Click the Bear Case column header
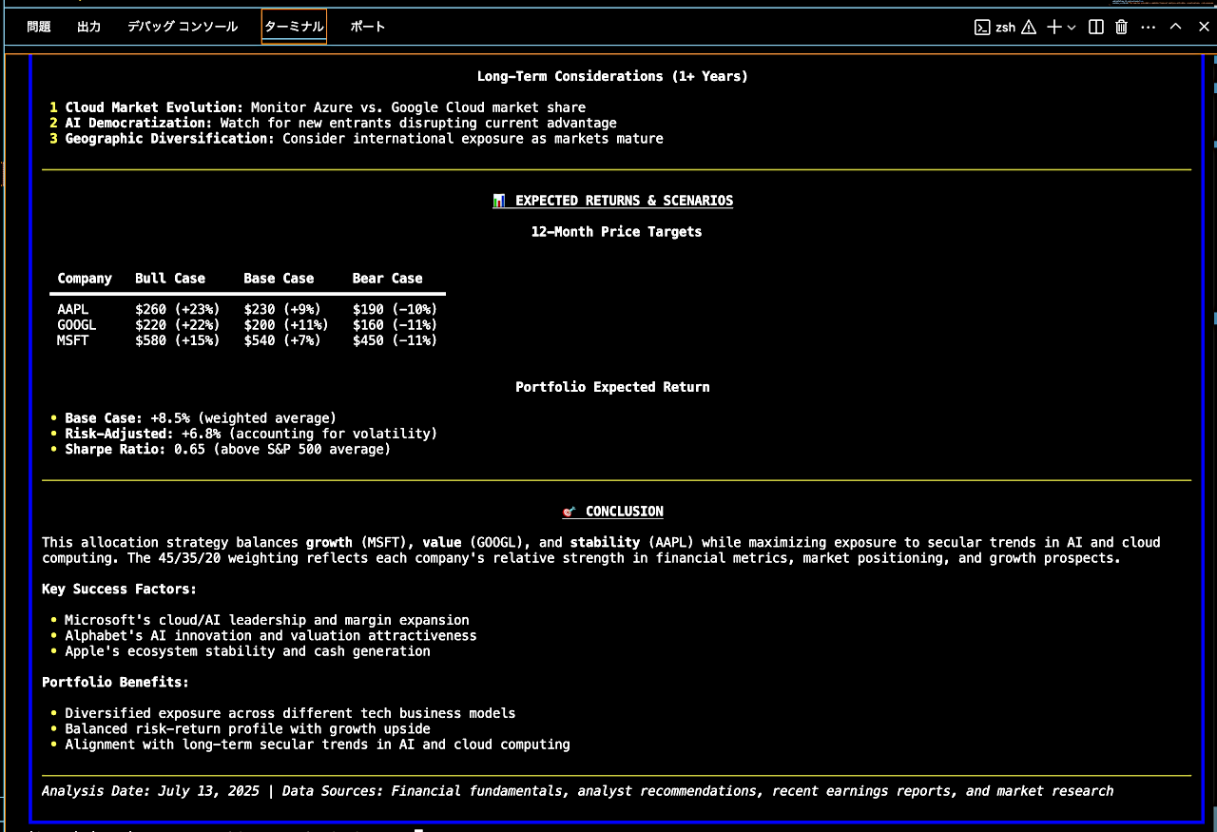 pos(387,279)
